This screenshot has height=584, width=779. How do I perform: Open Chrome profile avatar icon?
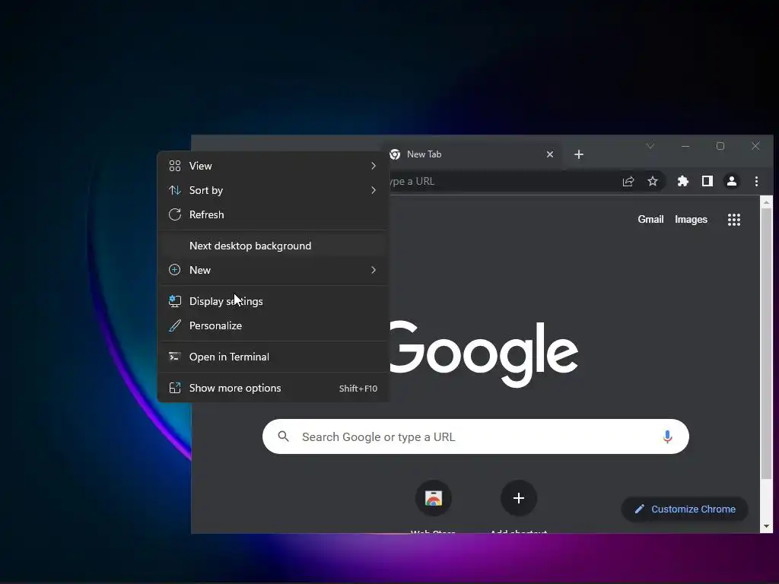(x=732, y=182)
